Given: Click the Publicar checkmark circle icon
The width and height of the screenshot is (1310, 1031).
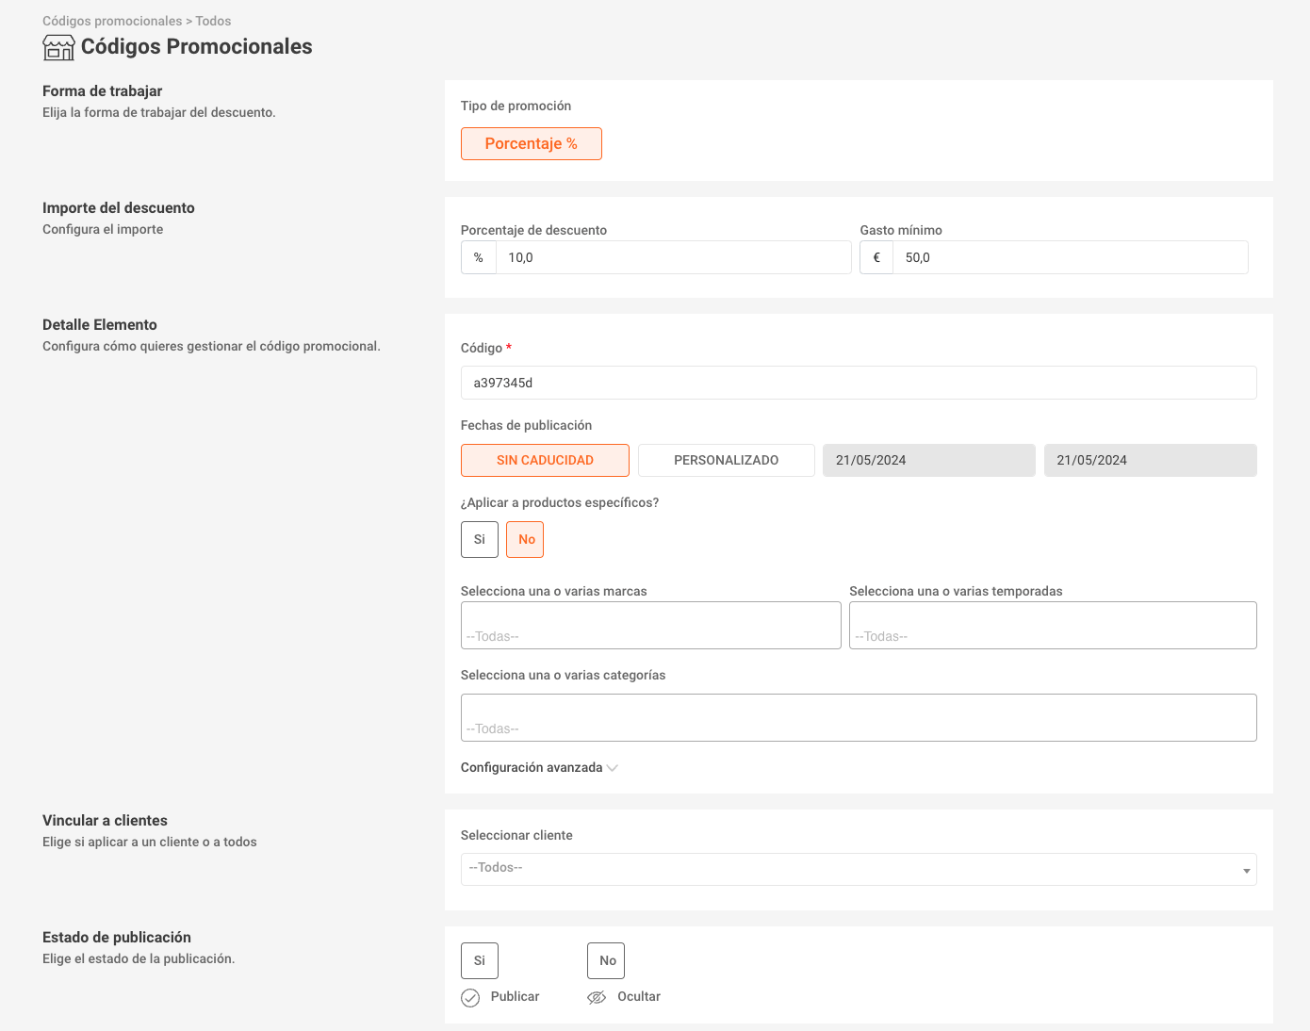Looking at the screenshot, I should tap(470, 998).
